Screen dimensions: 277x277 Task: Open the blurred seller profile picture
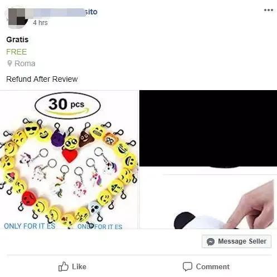click(x=16, y=17)
